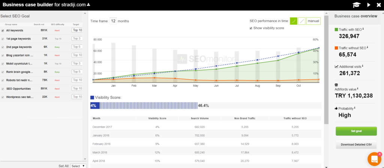The image size is (384, 168).
Task: Select the December 2017 table row
Action: (206, 127)
